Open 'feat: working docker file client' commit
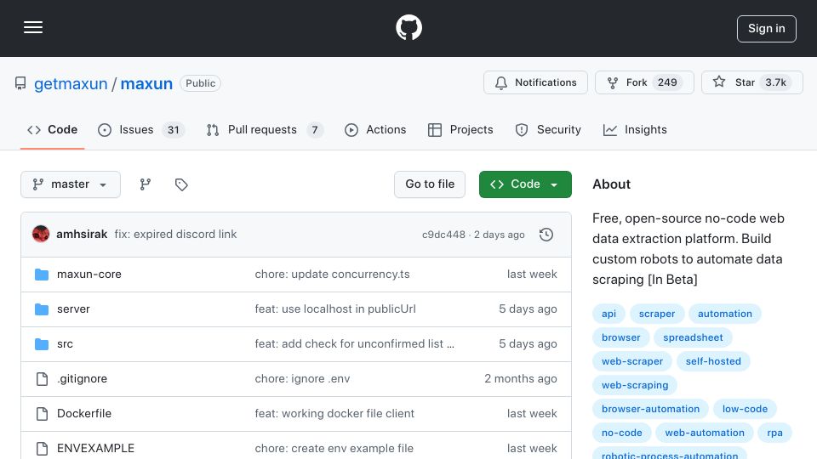This screenshot has height=459, width=817. click(334, 414)
